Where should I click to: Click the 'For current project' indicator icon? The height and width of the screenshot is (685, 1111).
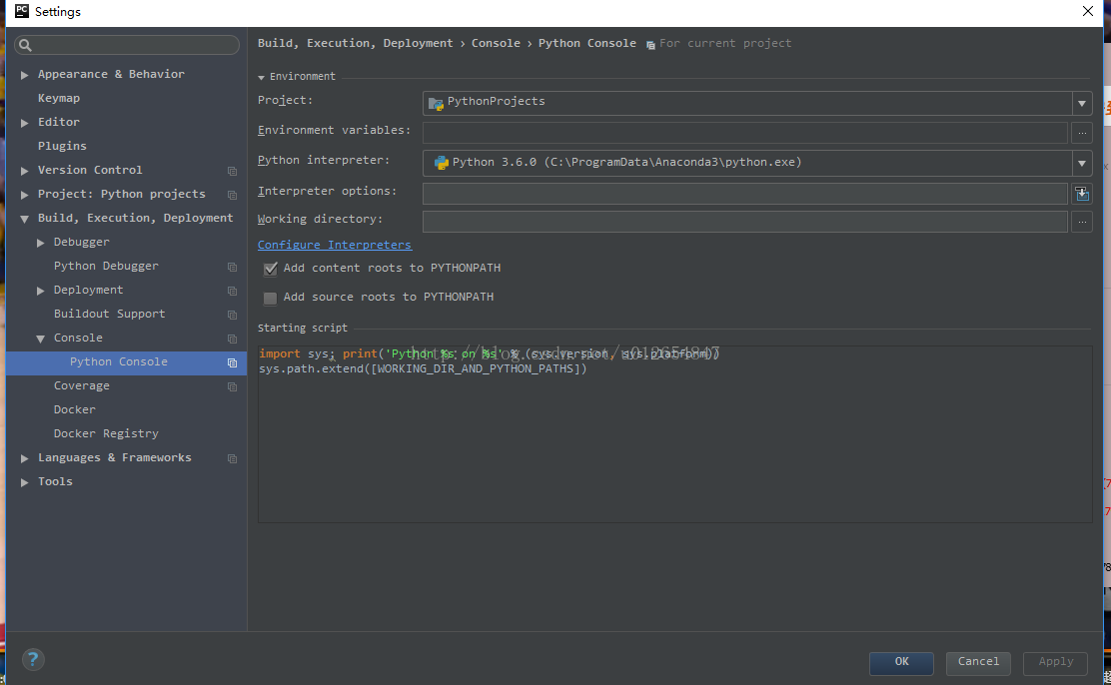pyautogui.click(x=650, y=45)
